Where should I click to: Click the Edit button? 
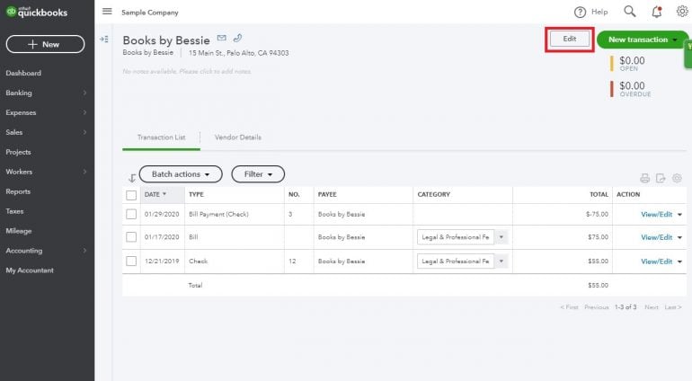click(x=569, y=40)
